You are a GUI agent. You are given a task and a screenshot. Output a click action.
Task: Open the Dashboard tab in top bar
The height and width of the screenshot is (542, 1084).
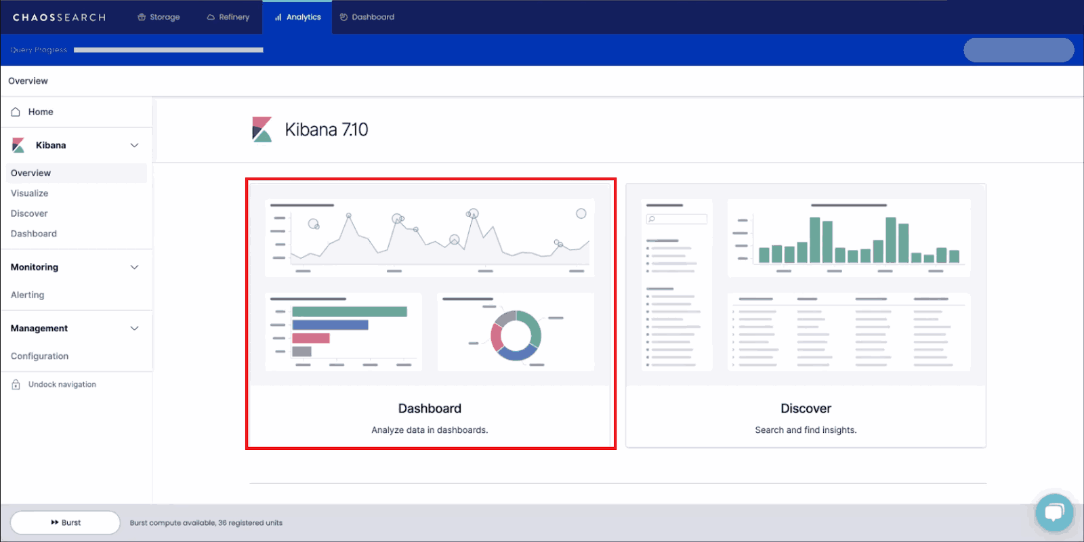(x=367, y=17)
